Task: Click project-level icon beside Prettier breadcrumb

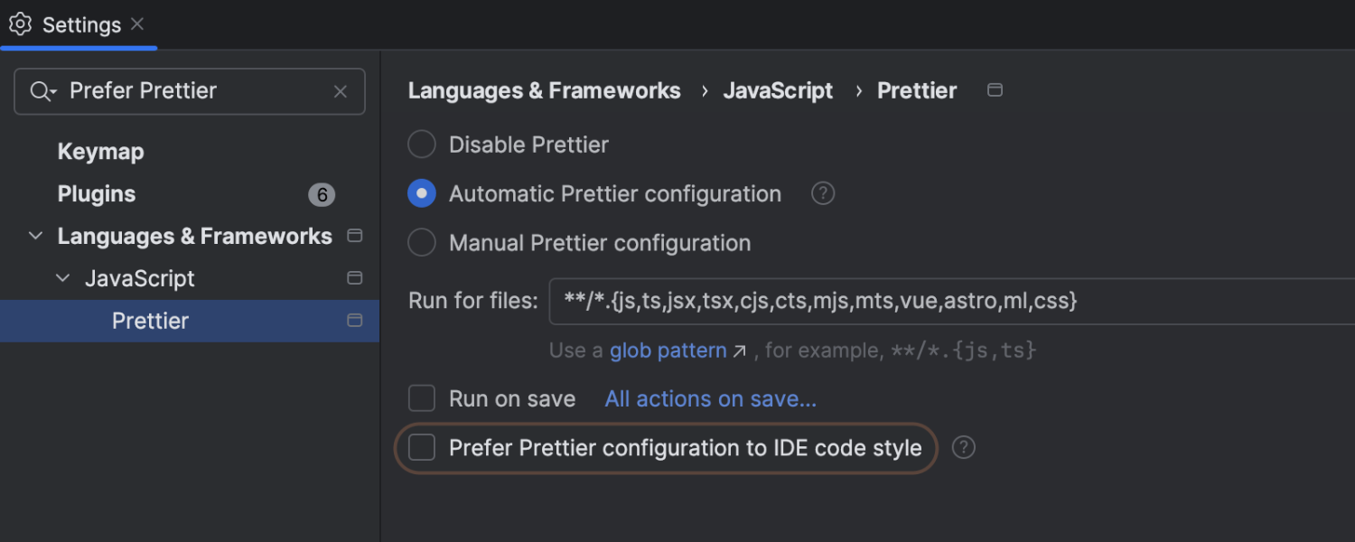Action: pyautogui.click(x=995, y=90)
